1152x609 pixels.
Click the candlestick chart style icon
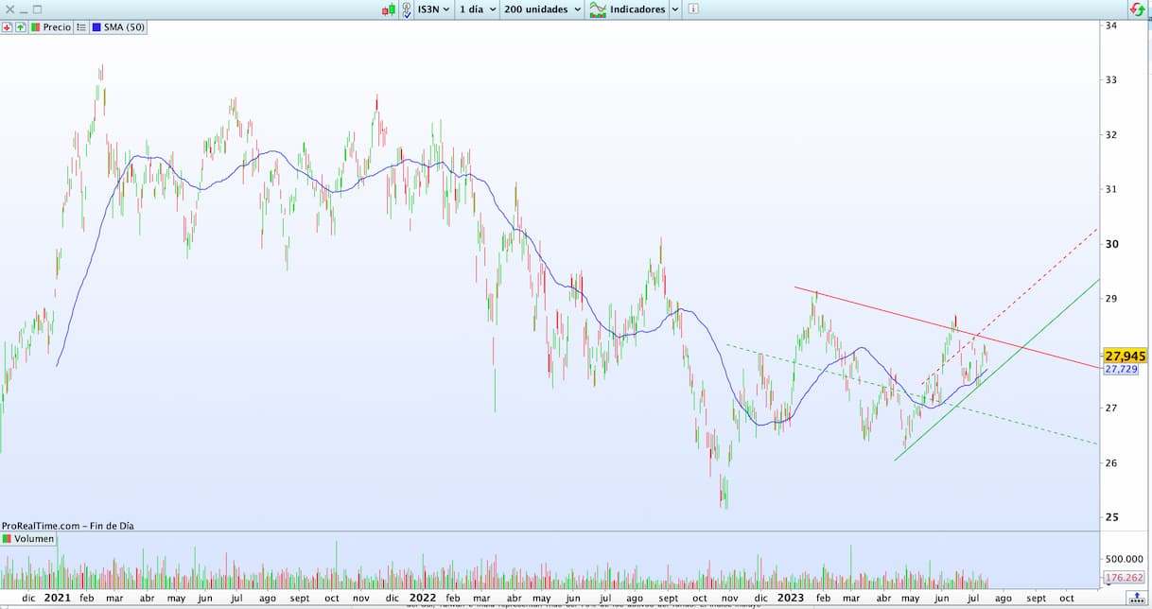pos(388,9)
